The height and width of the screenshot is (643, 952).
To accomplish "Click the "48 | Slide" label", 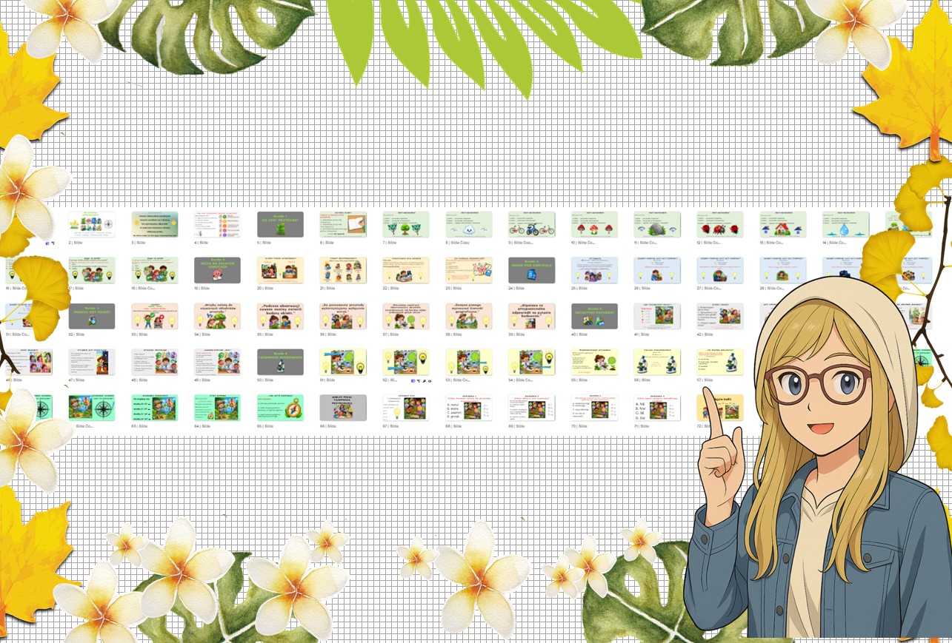I will click(142, 380).
